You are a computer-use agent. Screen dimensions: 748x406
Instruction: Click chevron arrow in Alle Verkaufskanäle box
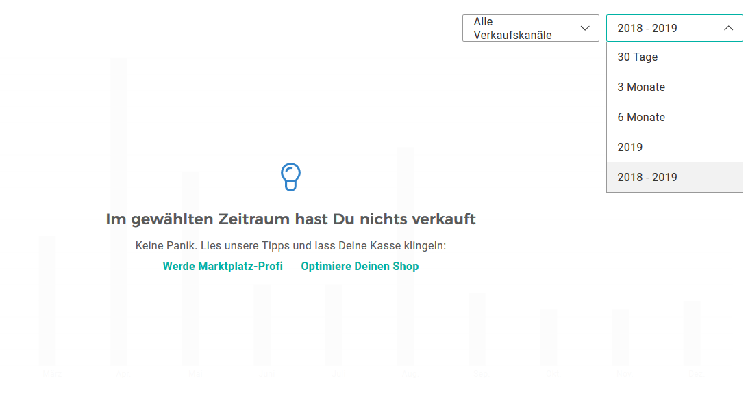click(585, 28)
